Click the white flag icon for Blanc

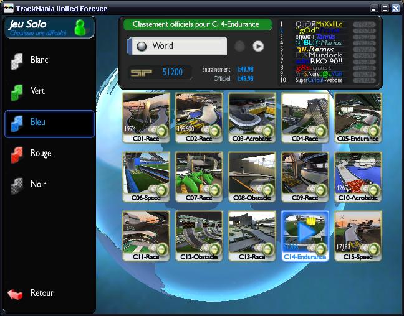point(16,61)
